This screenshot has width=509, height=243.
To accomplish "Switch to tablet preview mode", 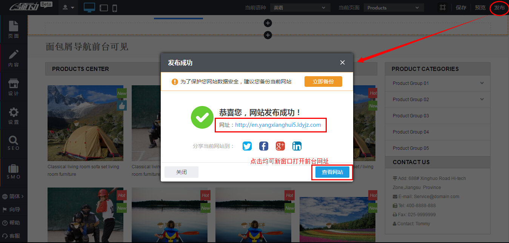I will (104, 7).
